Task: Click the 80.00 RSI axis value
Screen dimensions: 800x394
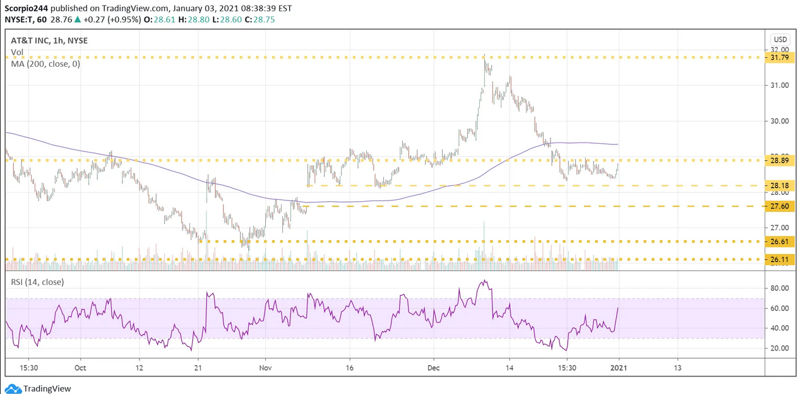Action: point(780,288)
